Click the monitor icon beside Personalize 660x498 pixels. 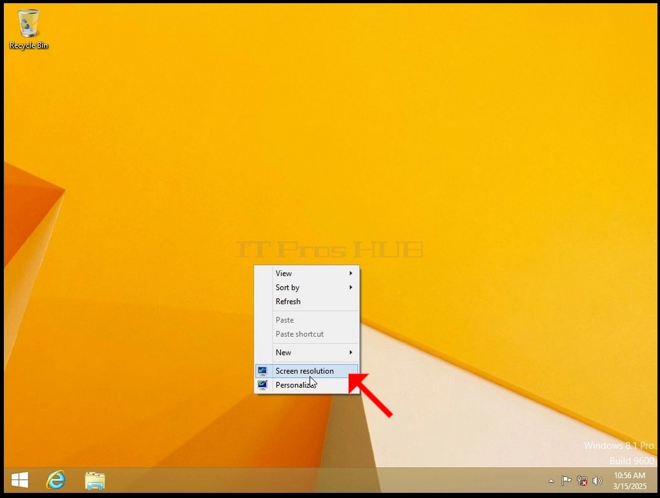click(x=263, y=385)
